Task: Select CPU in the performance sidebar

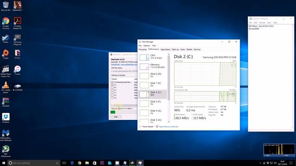Action: pos(153,57)
